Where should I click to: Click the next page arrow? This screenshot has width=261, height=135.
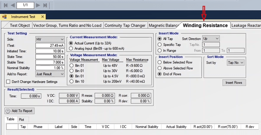(38, 5)
